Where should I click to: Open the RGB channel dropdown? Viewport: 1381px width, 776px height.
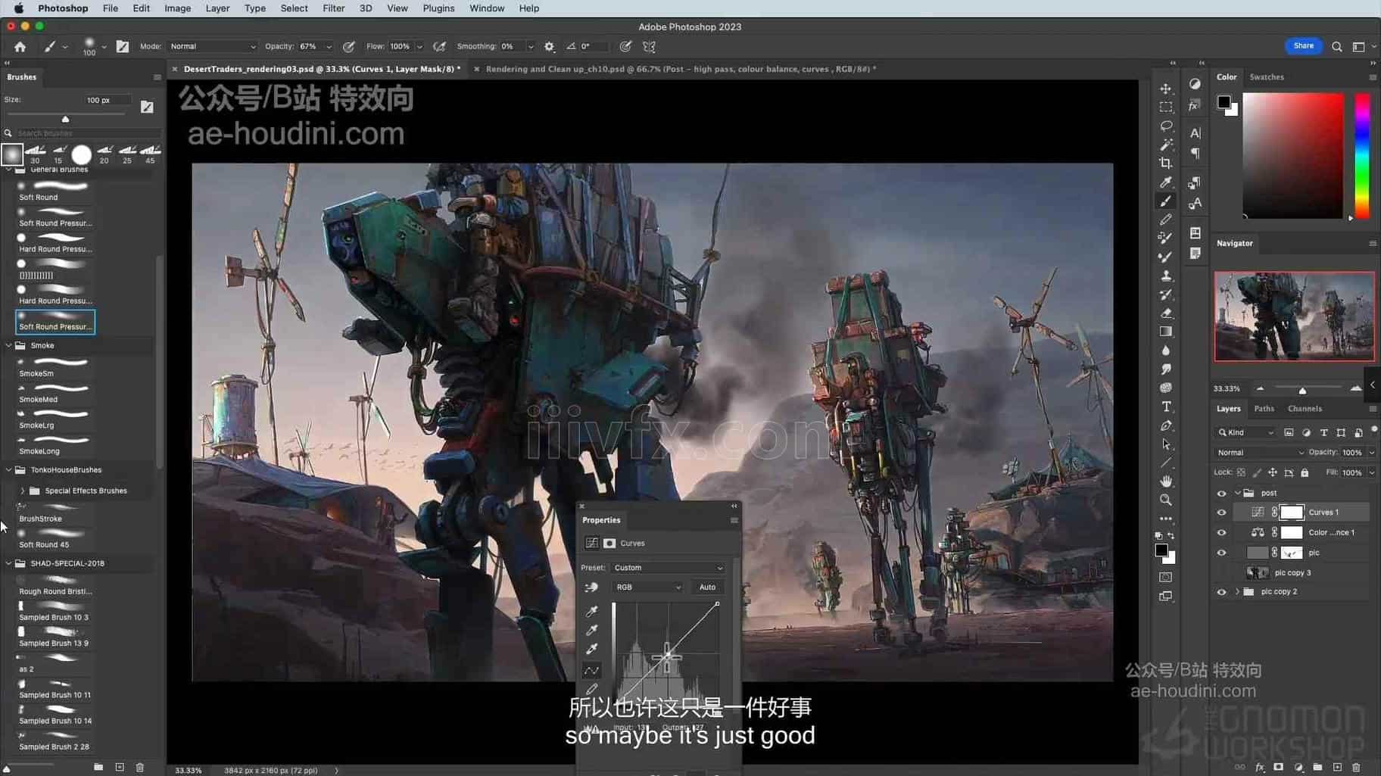[647, 587]
